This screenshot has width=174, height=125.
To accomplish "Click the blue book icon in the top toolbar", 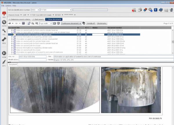I will pyautogui.click(x=161, y=10).
